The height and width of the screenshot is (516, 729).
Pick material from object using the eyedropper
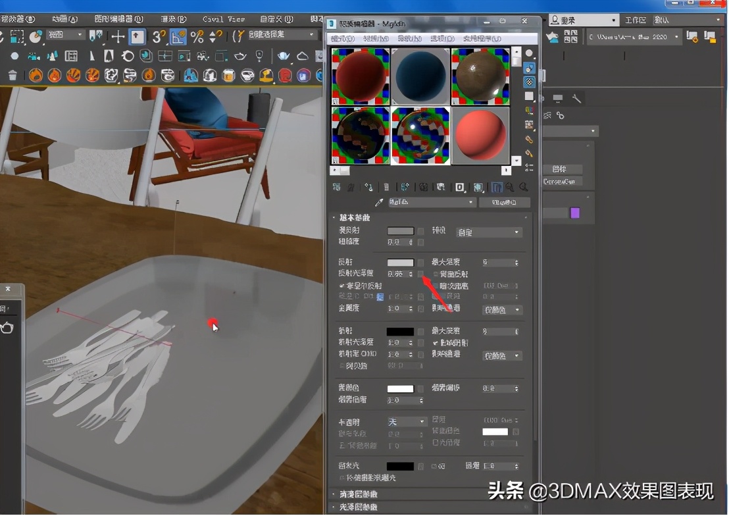(378, 202)
